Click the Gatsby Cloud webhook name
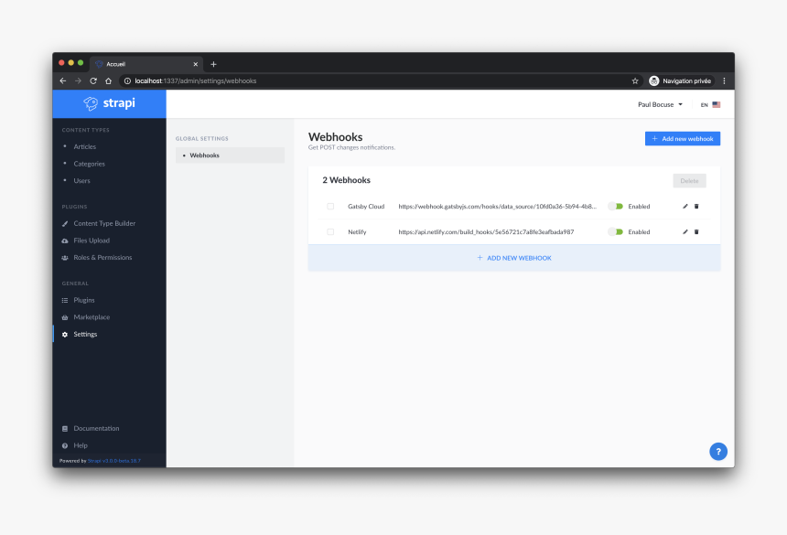Viewport: 787px width, 535px height. click(x=366, y=206)
